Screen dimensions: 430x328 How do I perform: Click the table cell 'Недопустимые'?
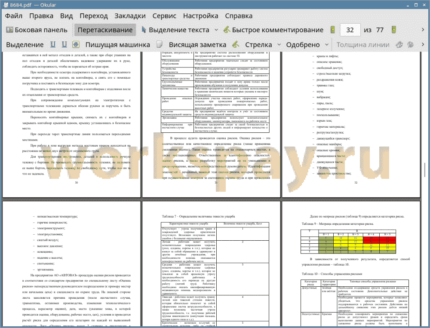click(310, 314)
